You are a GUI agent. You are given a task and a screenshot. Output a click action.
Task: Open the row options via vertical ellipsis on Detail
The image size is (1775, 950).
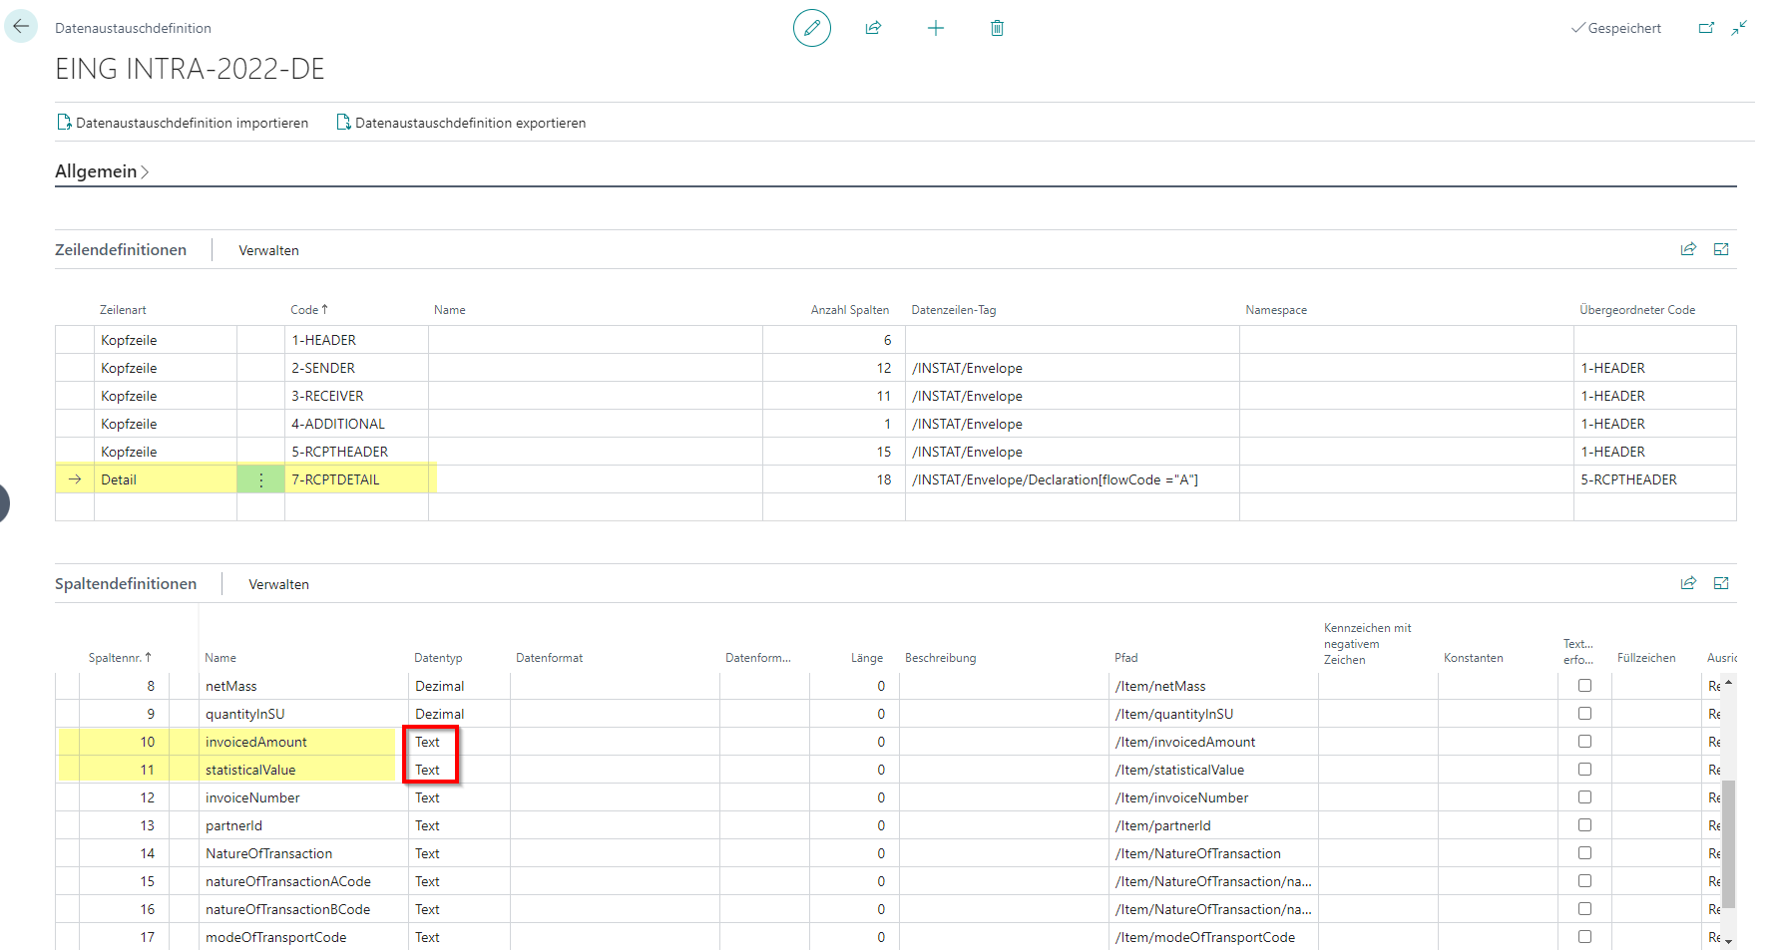[x=260, y=478]
